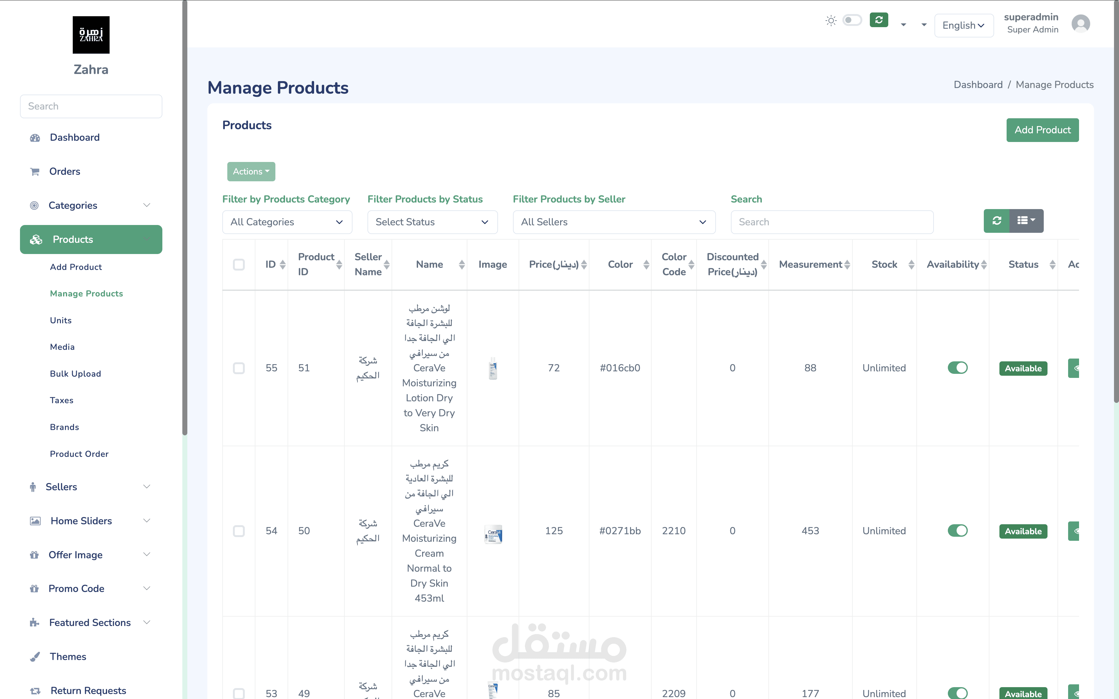Click the Zahra logo image
Image resolution: width=1119 pixels, height=699 pixels.
pyautogui.click(x=91, y=35)
